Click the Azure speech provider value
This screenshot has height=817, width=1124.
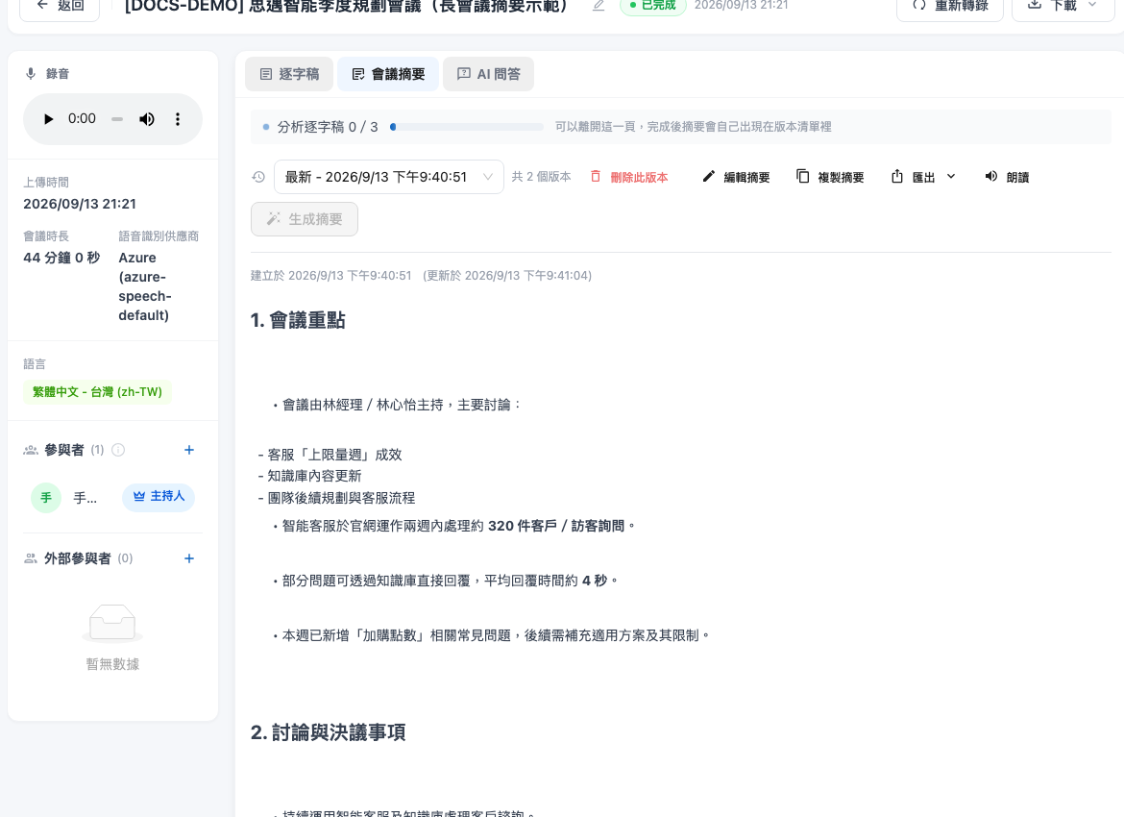click(145, 286)
